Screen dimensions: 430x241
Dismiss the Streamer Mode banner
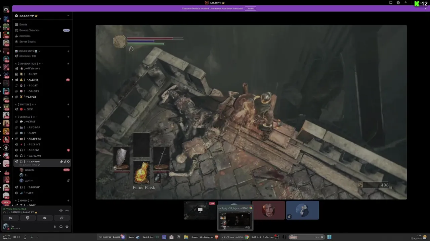[x=425, y=8]
